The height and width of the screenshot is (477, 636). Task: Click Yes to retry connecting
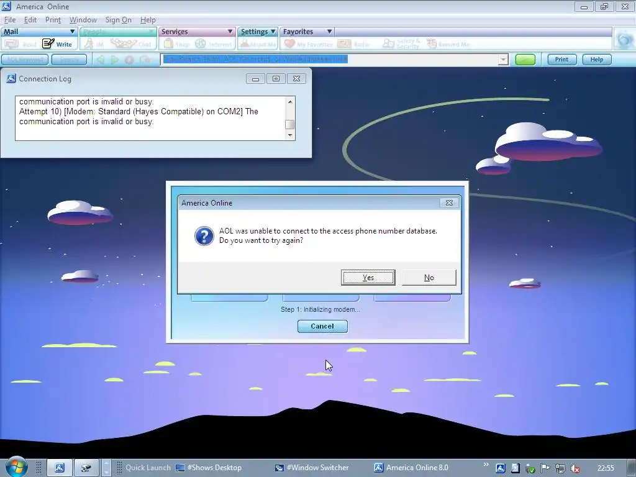[368, 278]
